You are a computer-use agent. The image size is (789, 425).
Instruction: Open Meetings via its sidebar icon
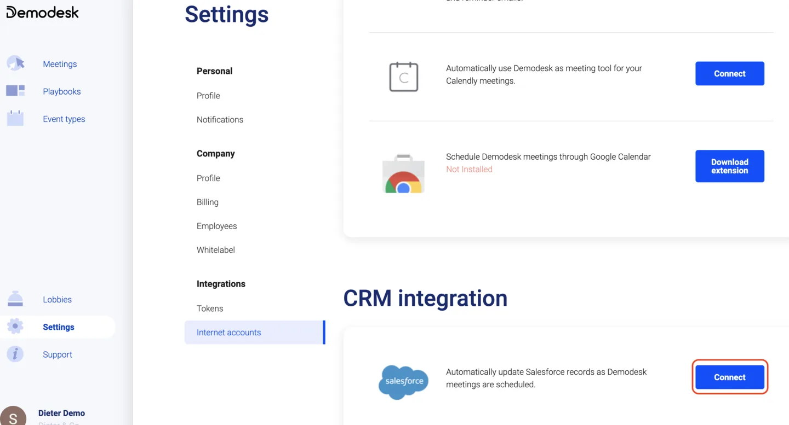(x=15, y=63)
